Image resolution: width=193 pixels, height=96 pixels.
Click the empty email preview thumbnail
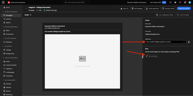82,61
